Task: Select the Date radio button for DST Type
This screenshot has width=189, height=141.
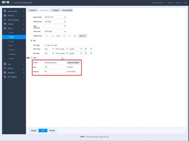Action: pyautogui.click(x=45, y=45)
